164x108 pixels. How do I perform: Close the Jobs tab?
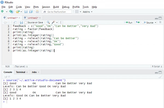(x=38, y=72)
